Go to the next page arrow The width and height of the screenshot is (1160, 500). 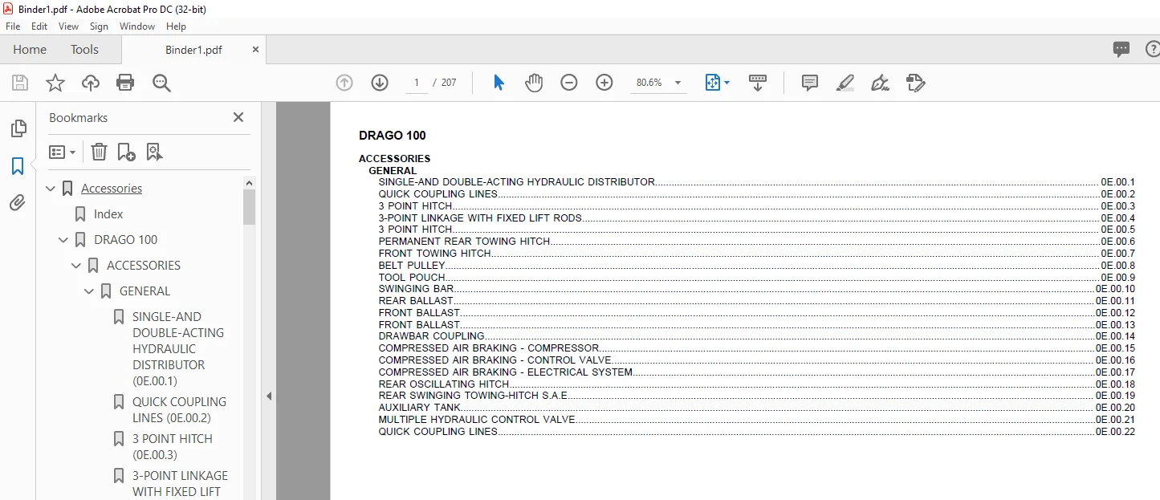[x=380, y=83]
